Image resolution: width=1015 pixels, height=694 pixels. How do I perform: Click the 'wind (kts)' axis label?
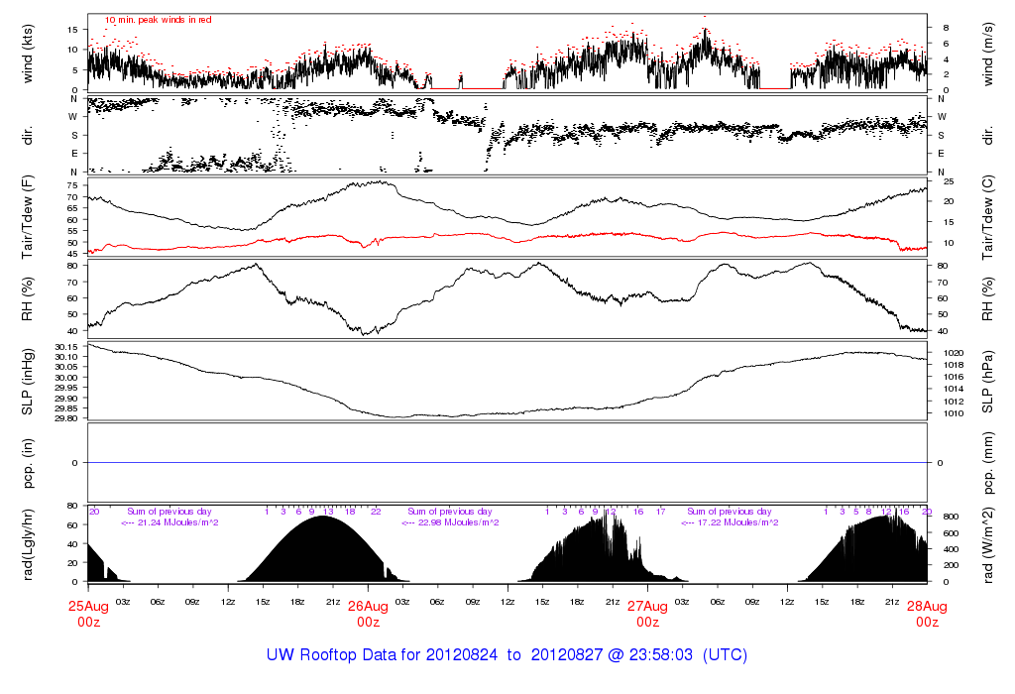[27, 54]
